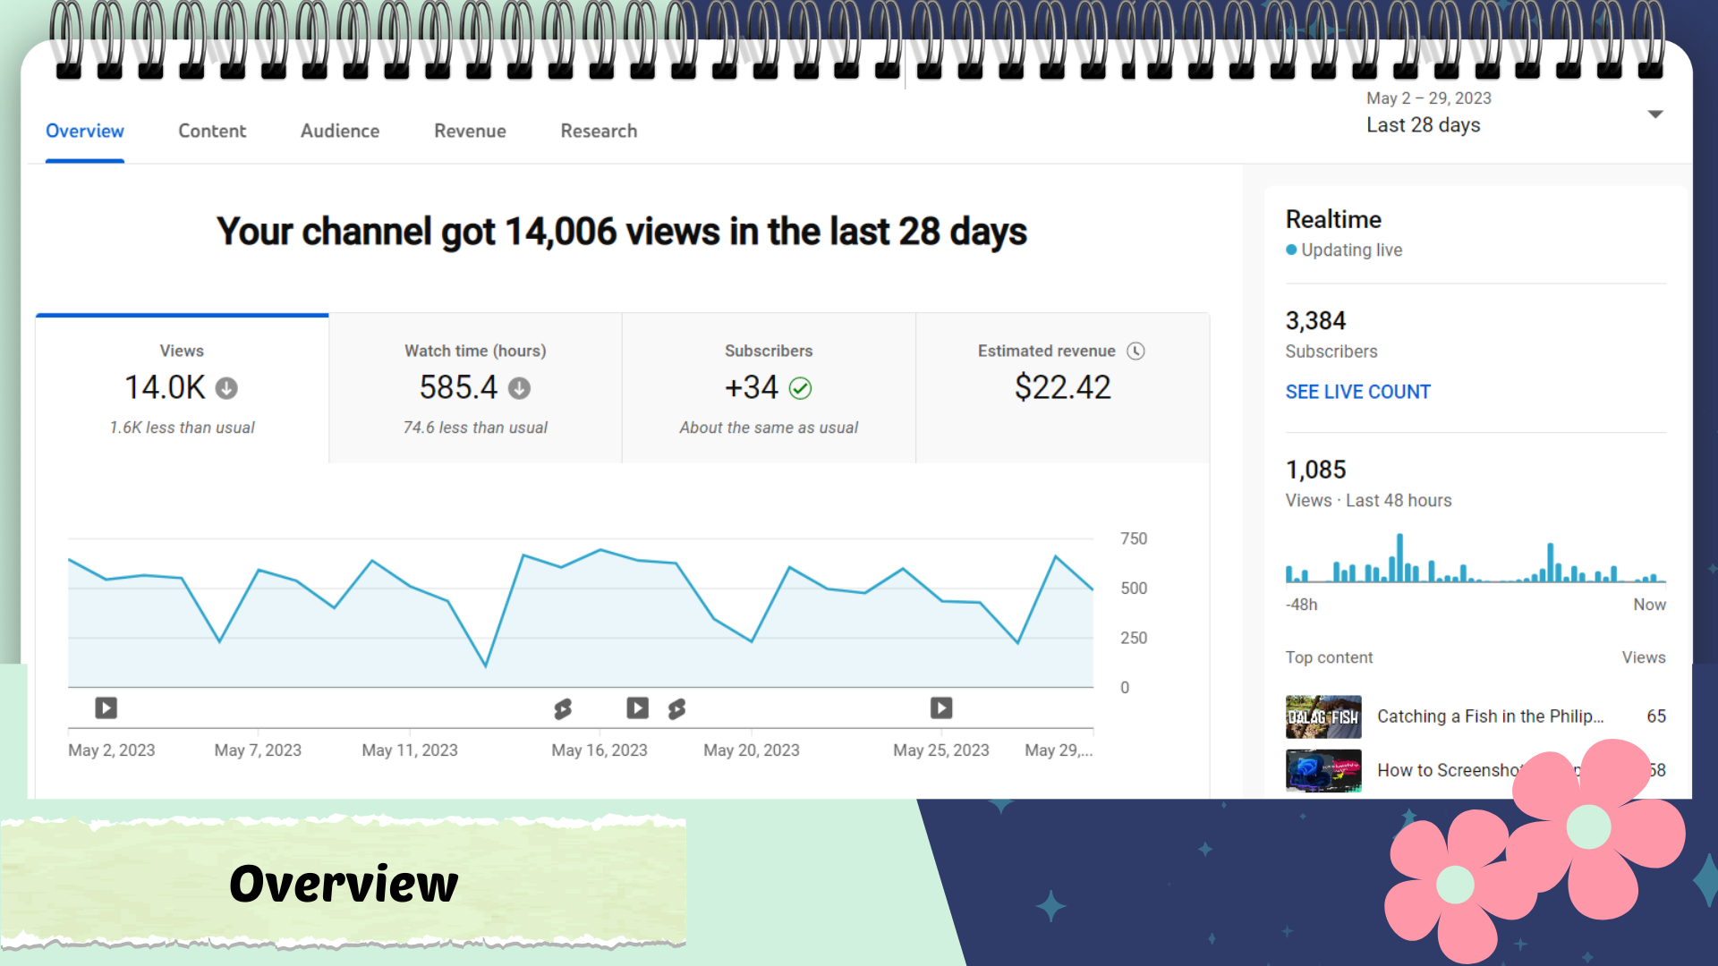Select the Subscribers metric card
This screenshot has width=1718, height=966.
[769, 388]
